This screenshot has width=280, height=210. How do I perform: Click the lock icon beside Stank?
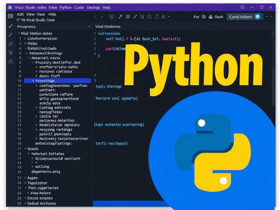click(211, 17)
